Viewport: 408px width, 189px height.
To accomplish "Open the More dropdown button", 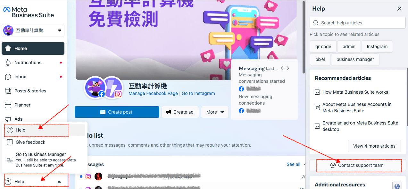I will point(215,112).
